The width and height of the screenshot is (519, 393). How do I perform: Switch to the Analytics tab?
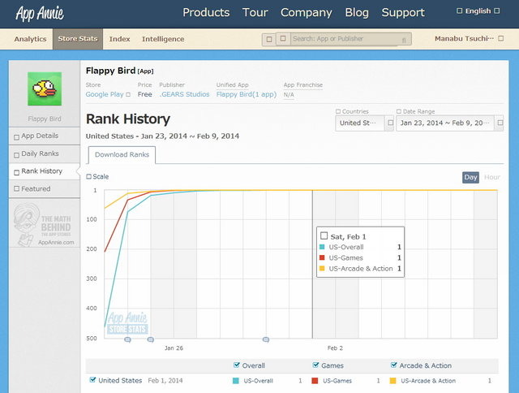[x=30, y=39]
